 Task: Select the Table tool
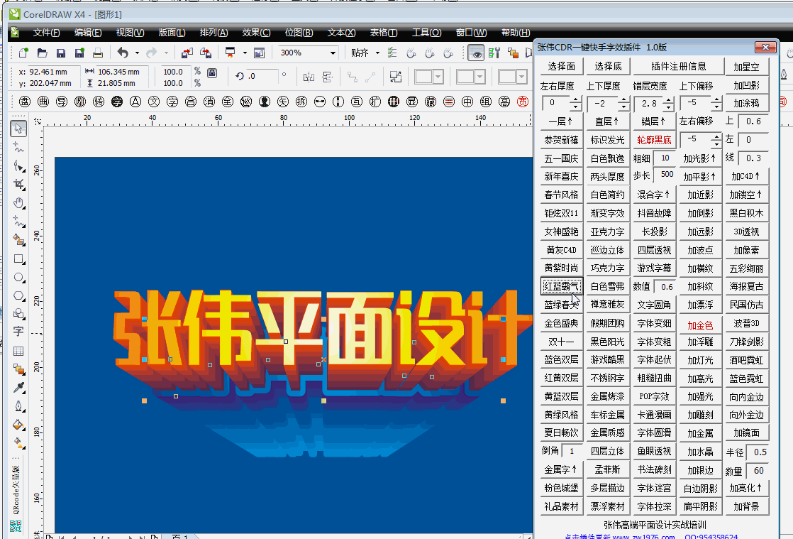pos(18,351)
